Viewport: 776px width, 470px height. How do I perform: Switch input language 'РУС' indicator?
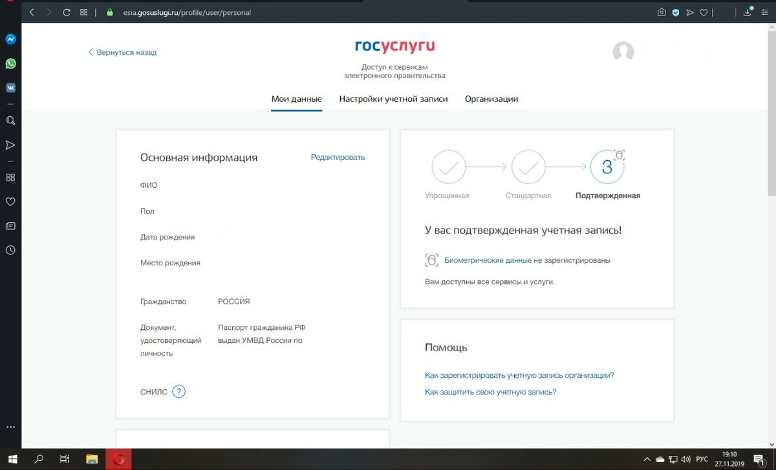702,459
